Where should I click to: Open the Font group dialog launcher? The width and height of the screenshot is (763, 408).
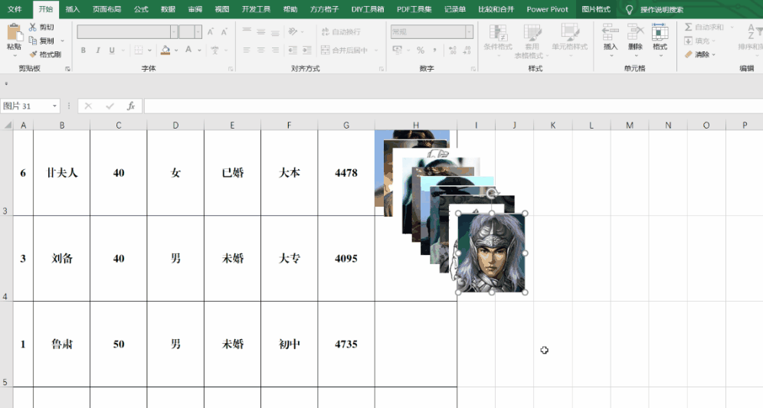coord(231,69)
